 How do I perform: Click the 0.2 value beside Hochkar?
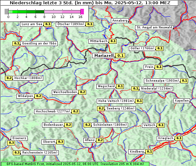[x=9, y=78]
